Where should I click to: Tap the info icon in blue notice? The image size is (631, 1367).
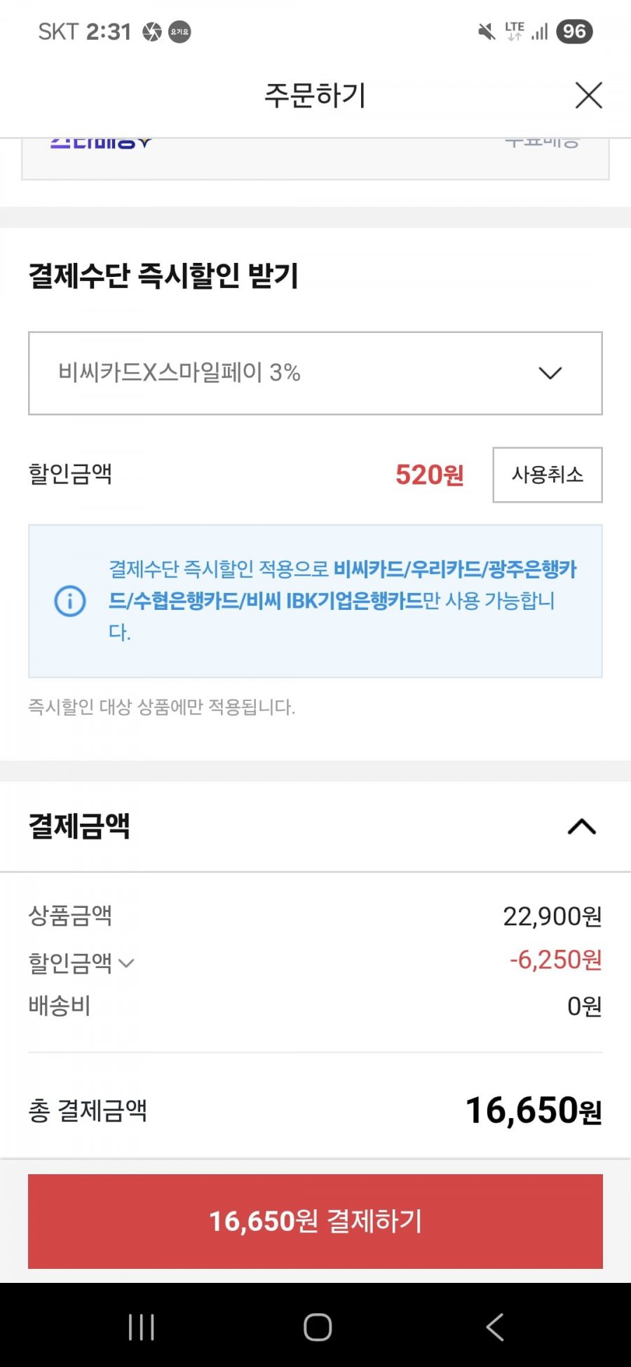pos(70,601)
